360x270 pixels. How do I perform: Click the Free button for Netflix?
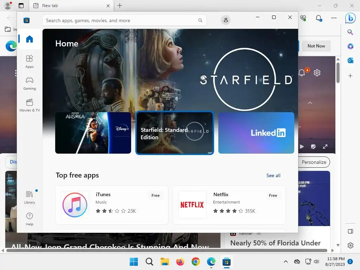click(273, 195)
